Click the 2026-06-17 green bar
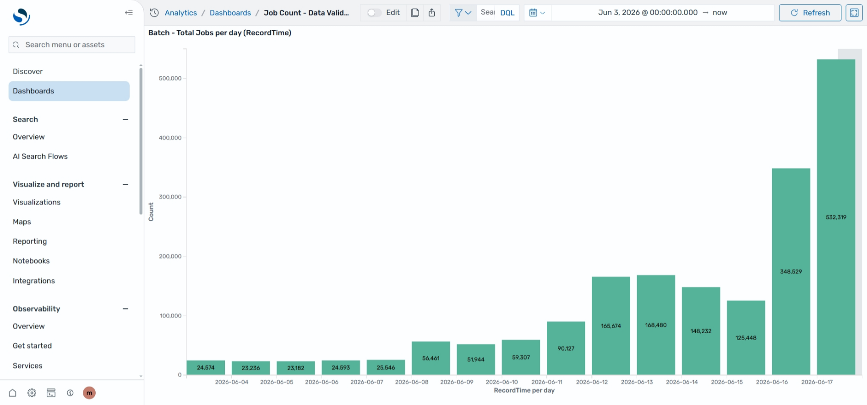 tap(836, 217)
